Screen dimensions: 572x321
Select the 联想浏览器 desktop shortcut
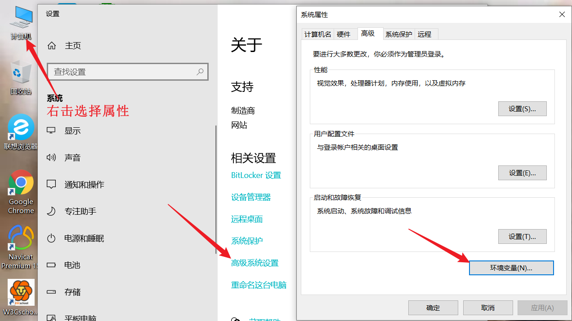point(21,131)
